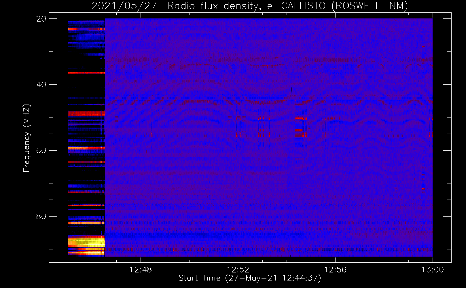The image size is (466, 288).
Task: Click the 12:52 time tick label
Action: click(x=238, y=270)
